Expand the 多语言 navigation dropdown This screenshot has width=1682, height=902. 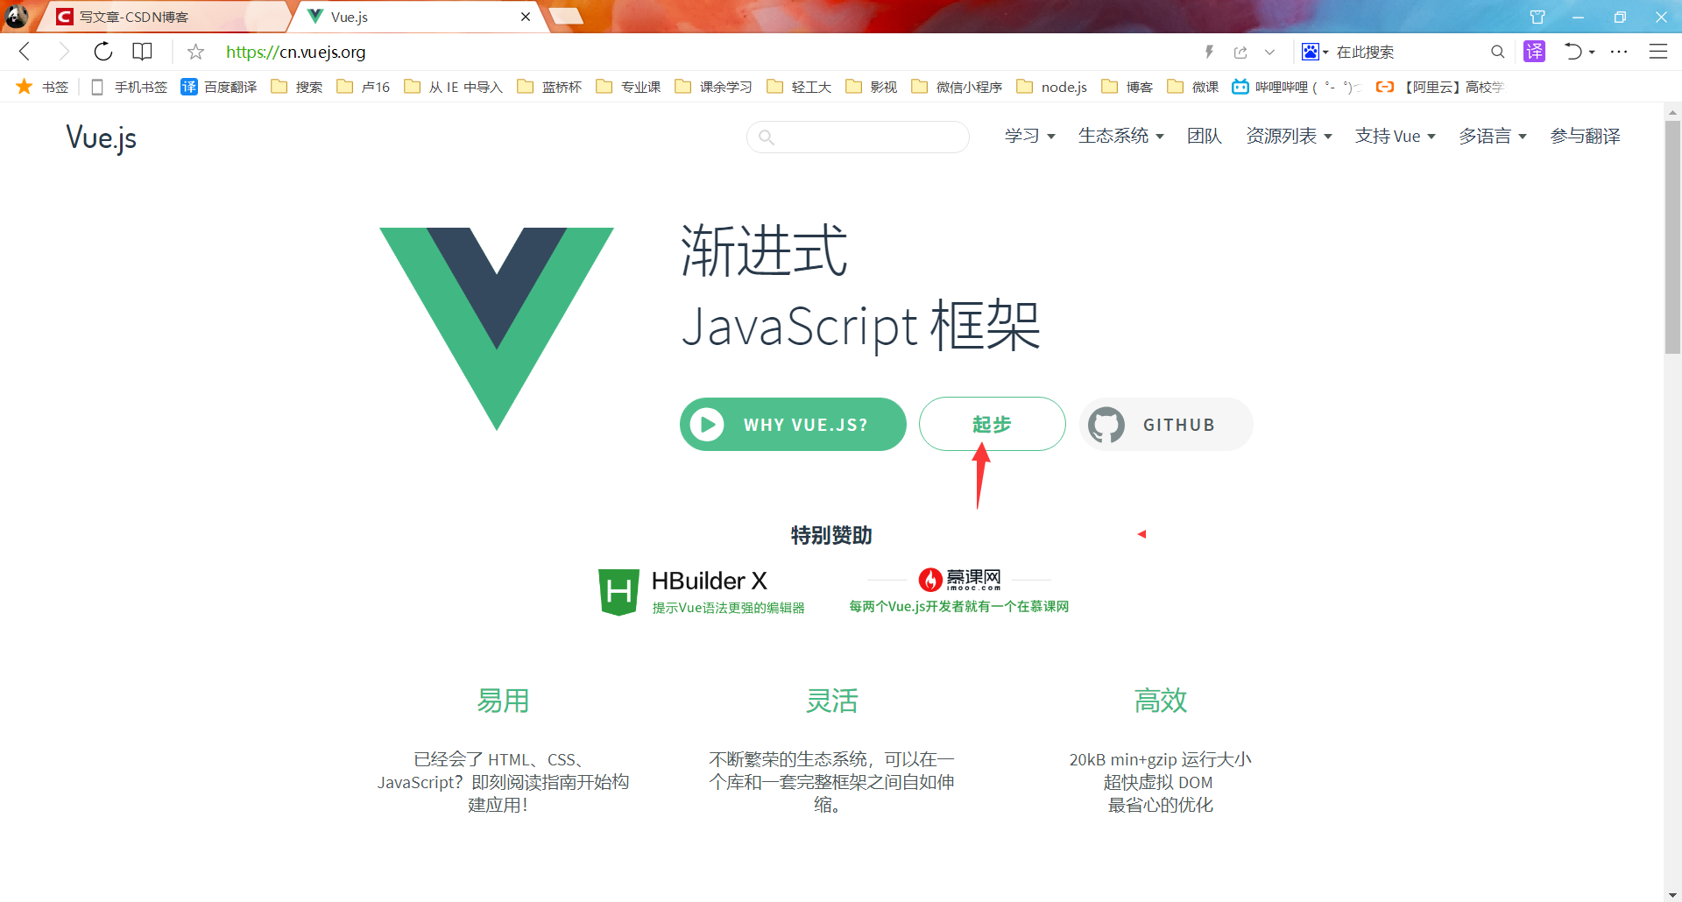pos(1492,136)
